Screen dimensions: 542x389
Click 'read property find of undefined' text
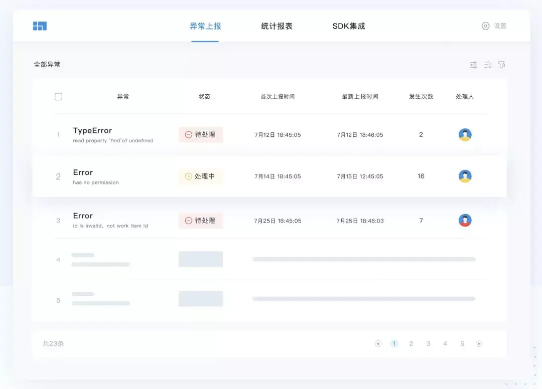click(x=113, y=140)
